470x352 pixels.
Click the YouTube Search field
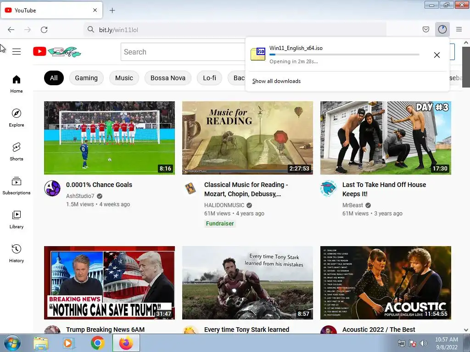183,52
